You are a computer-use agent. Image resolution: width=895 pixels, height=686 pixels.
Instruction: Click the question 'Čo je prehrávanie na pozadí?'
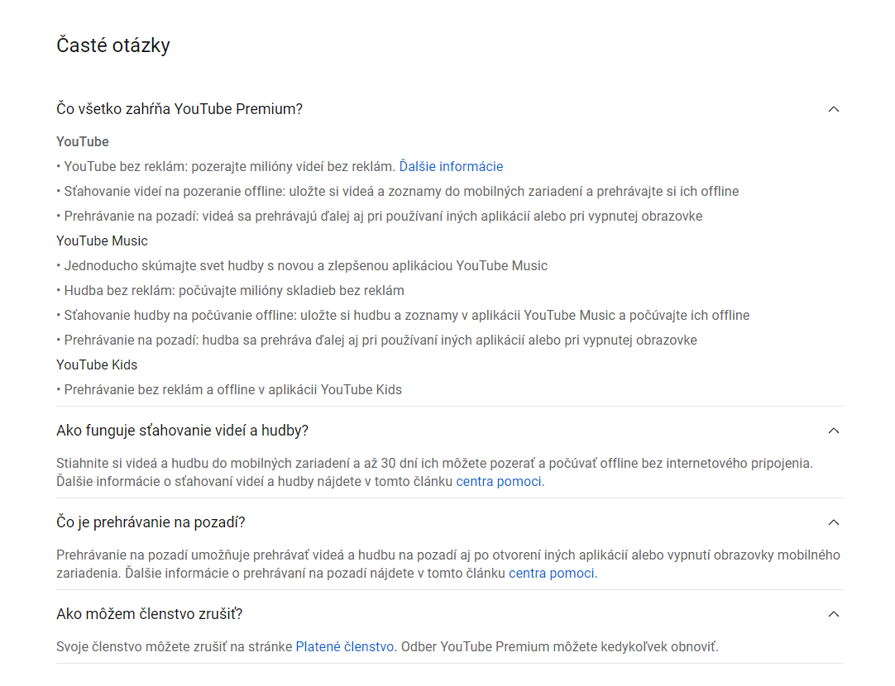[151, 522]
